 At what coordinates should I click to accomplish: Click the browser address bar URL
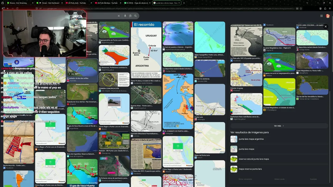coord(169,8)
